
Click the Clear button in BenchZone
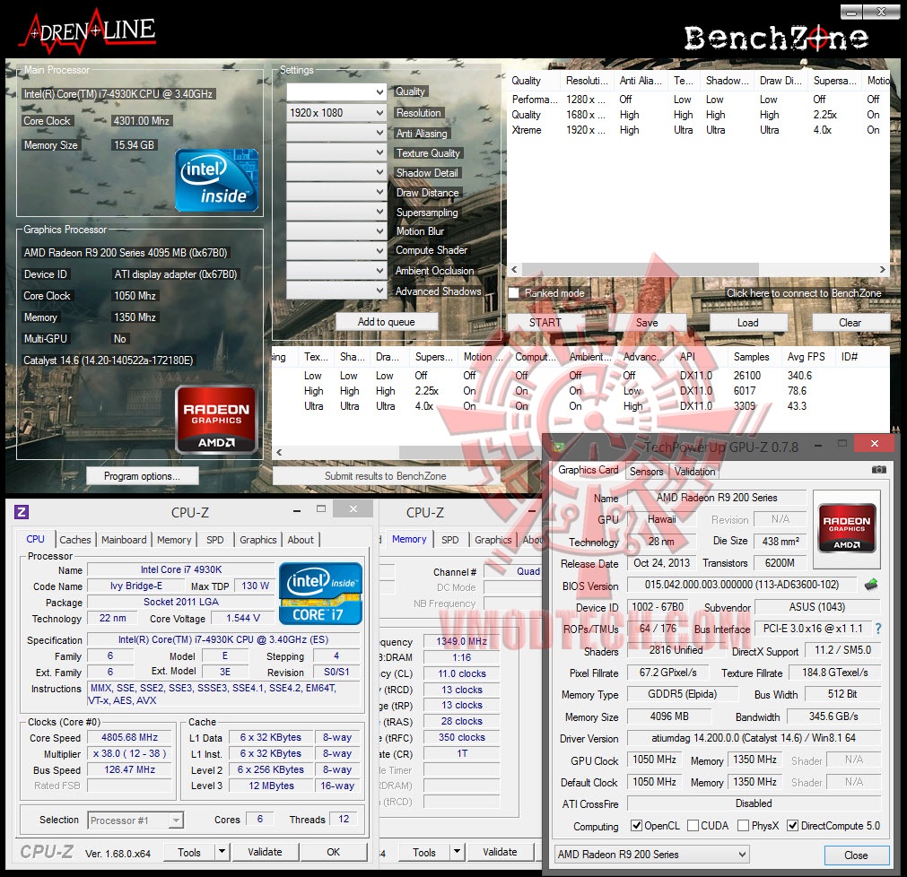click(850, 323)
